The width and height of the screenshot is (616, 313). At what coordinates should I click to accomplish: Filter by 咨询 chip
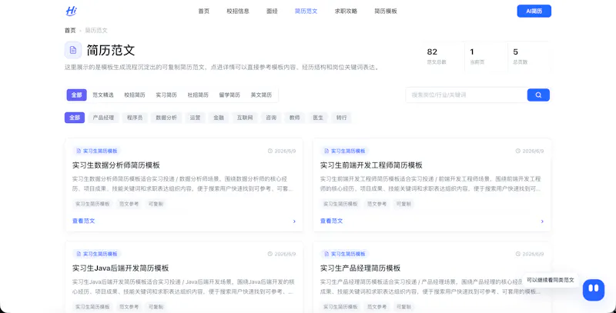271,118
